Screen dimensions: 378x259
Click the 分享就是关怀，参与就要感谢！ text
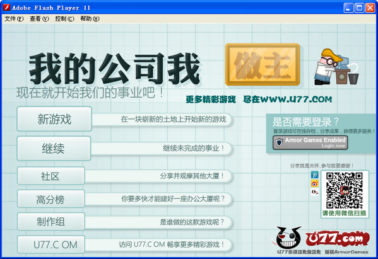[322, 166]
